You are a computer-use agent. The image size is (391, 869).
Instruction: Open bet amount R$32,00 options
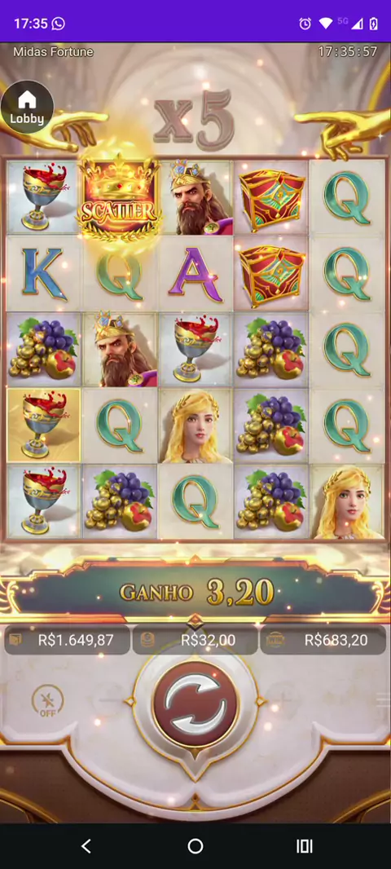tap(195, 640)
